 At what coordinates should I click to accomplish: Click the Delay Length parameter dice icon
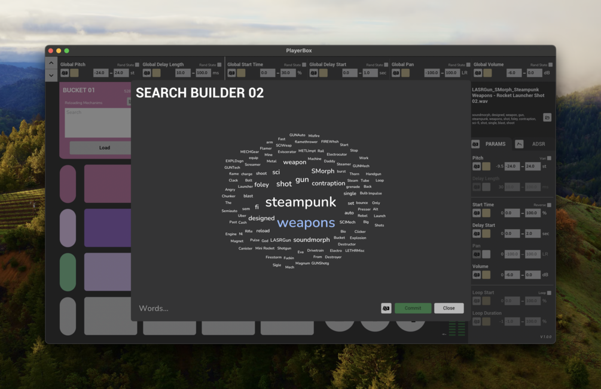coord(477,187)
